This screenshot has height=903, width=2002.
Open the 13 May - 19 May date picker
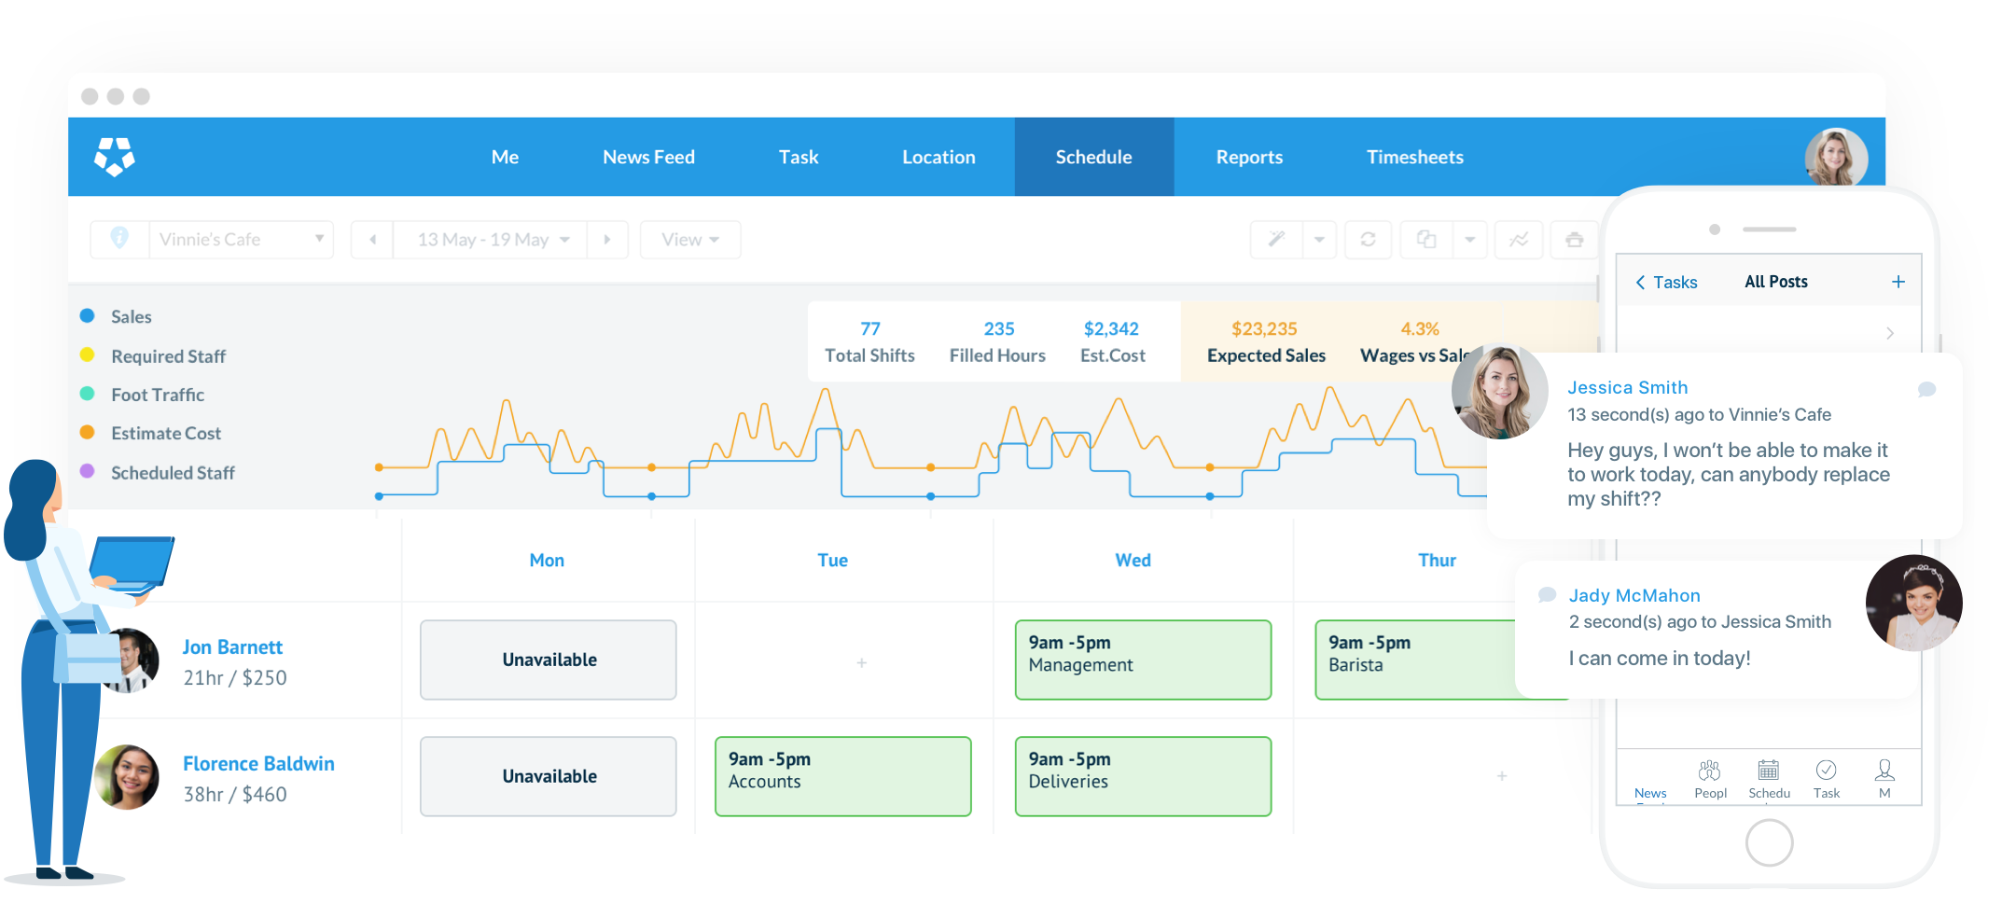point(492,240)
